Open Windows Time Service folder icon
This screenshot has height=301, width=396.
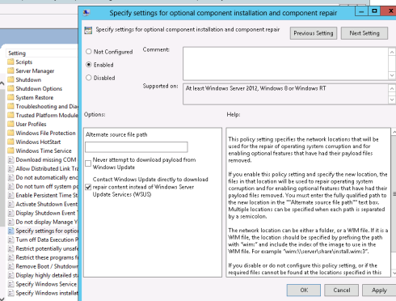pyautogui.click(x=11, y=150)
